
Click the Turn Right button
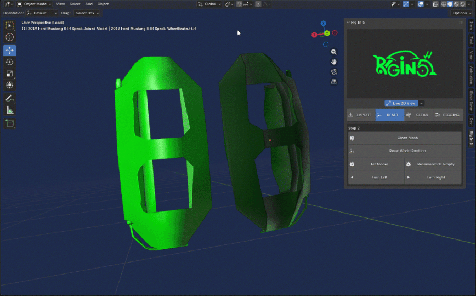433,177
